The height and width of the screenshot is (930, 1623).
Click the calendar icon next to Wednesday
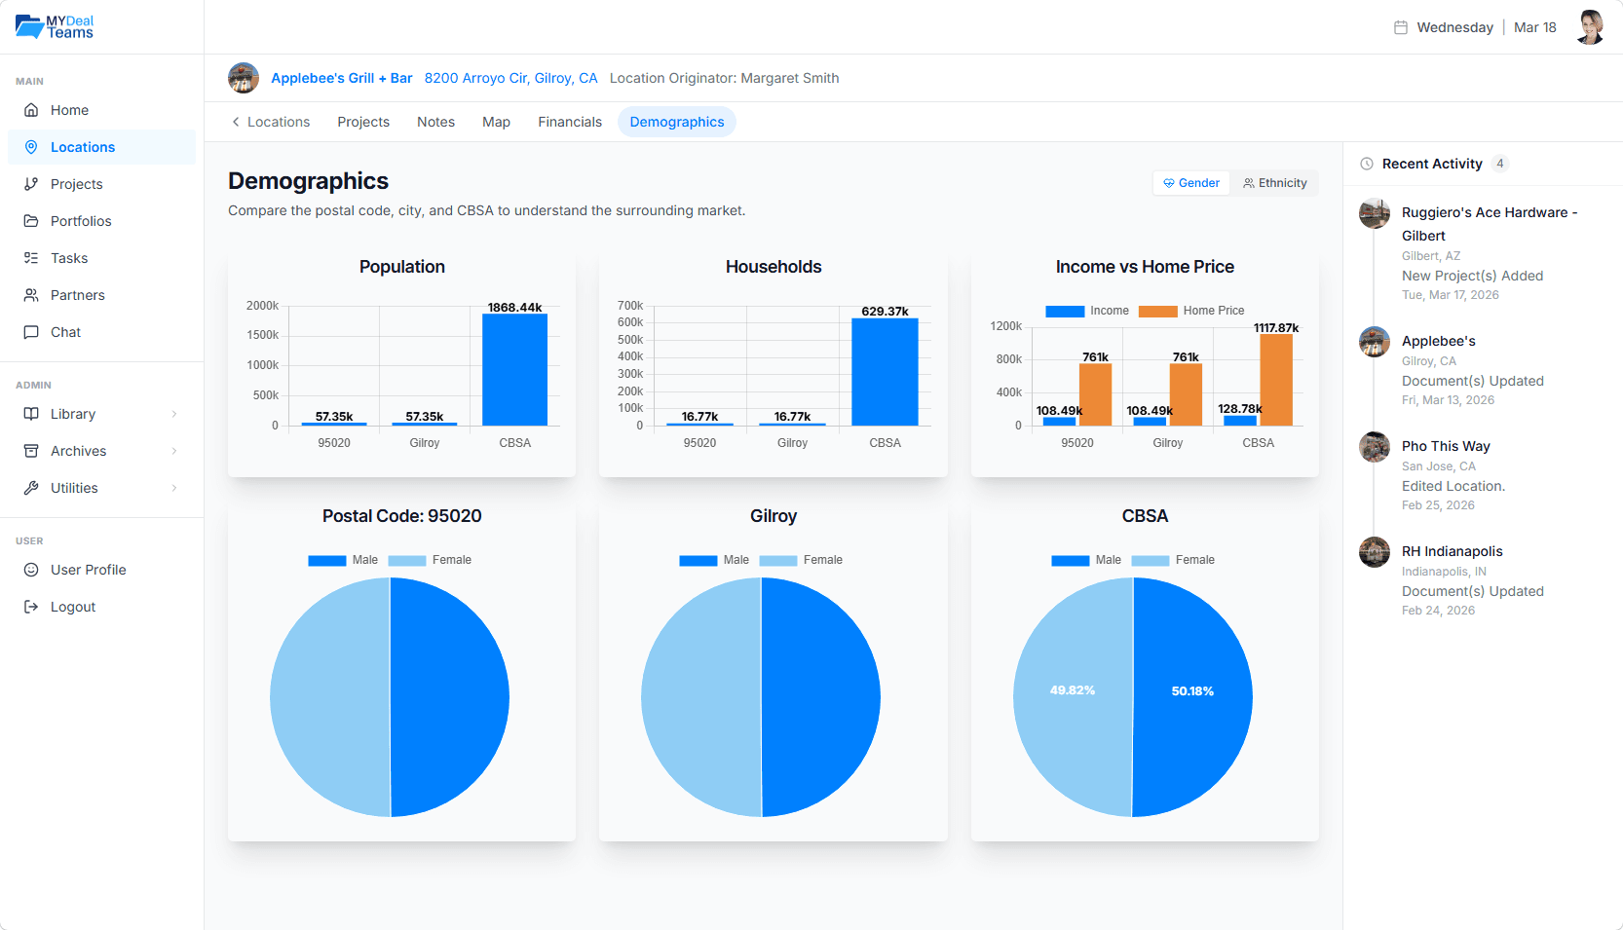coord(1401,27)
